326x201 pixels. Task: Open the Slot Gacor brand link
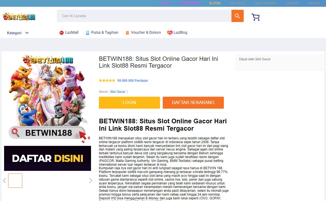click(118, 92)
